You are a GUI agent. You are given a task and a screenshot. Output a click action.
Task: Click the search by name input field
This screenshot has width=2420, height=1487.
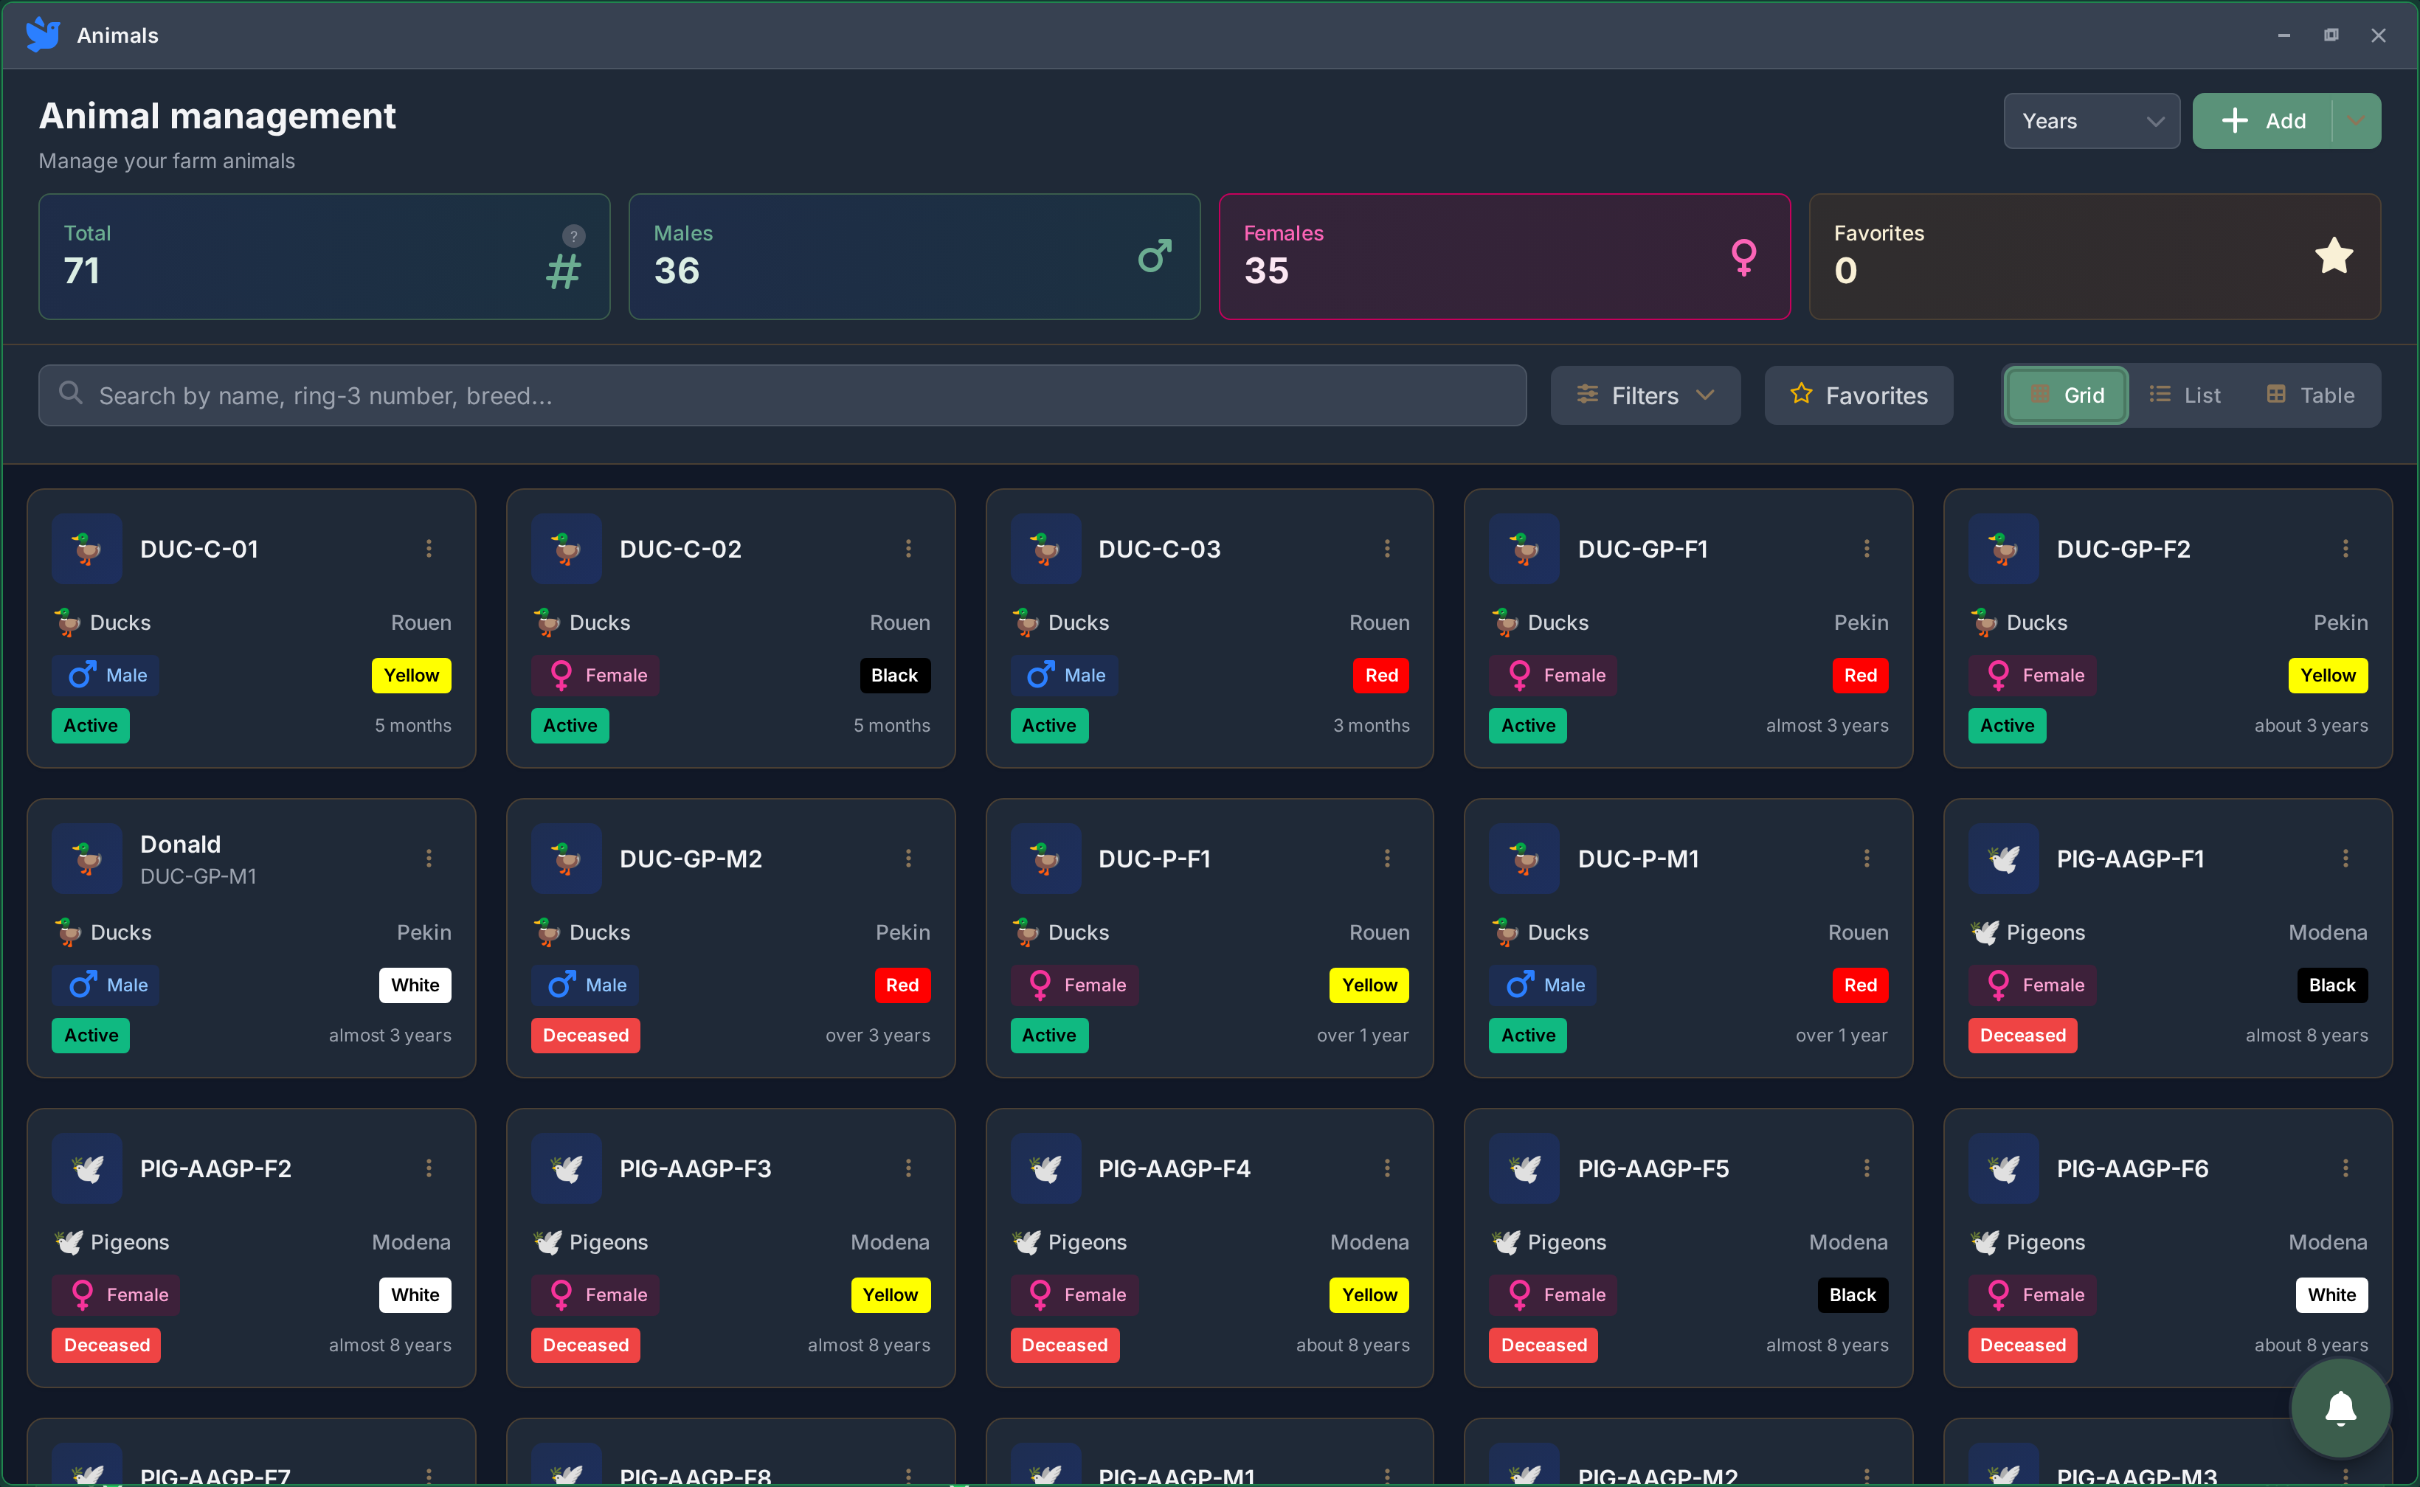pos(782,395)
